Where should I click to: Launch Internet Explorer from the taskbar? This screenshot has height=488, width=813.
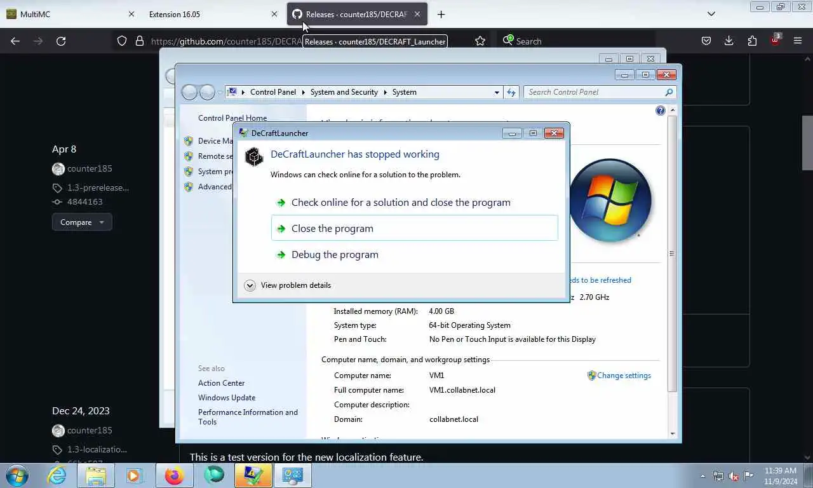coord(57,475)
